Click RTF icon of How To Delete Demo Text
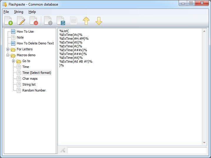This screenshot has width=211, height=158. [x=13, y=43]
